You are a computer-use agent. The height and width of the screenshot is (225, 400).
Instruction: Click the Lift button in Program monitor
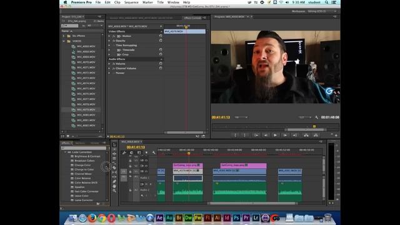pyautogui.click(x=306, y=135)
